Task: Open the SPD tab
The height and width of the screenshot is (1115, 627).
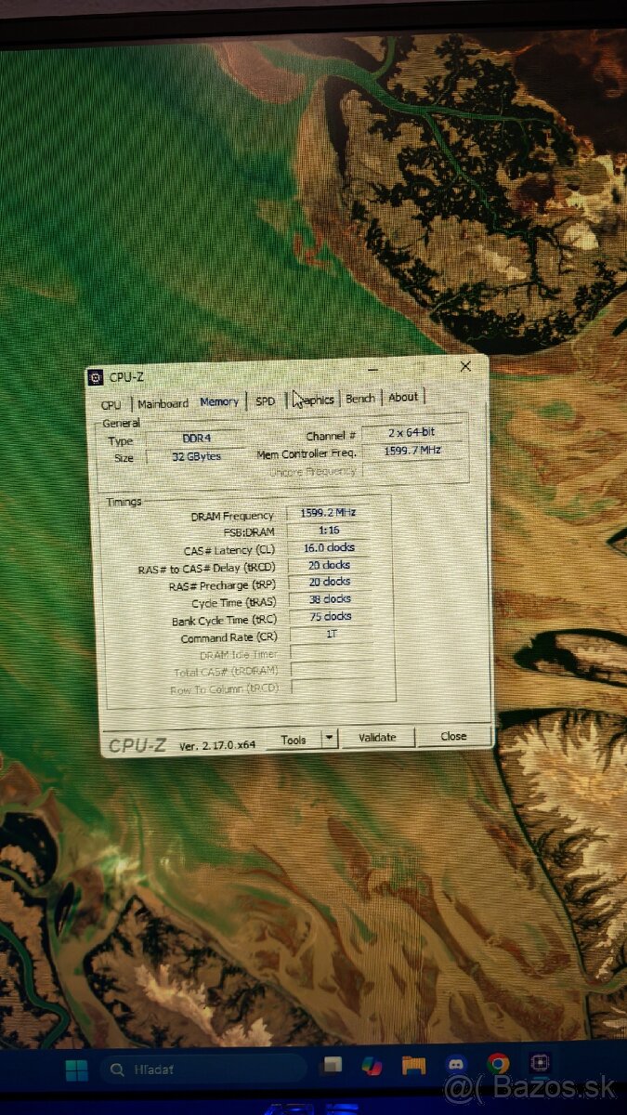Action: click(266, 400)
